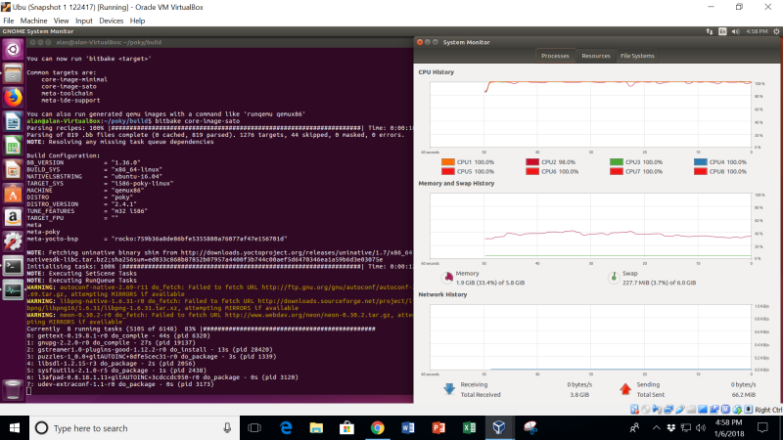Open VirtualBox Help menu

click(137, 21)
